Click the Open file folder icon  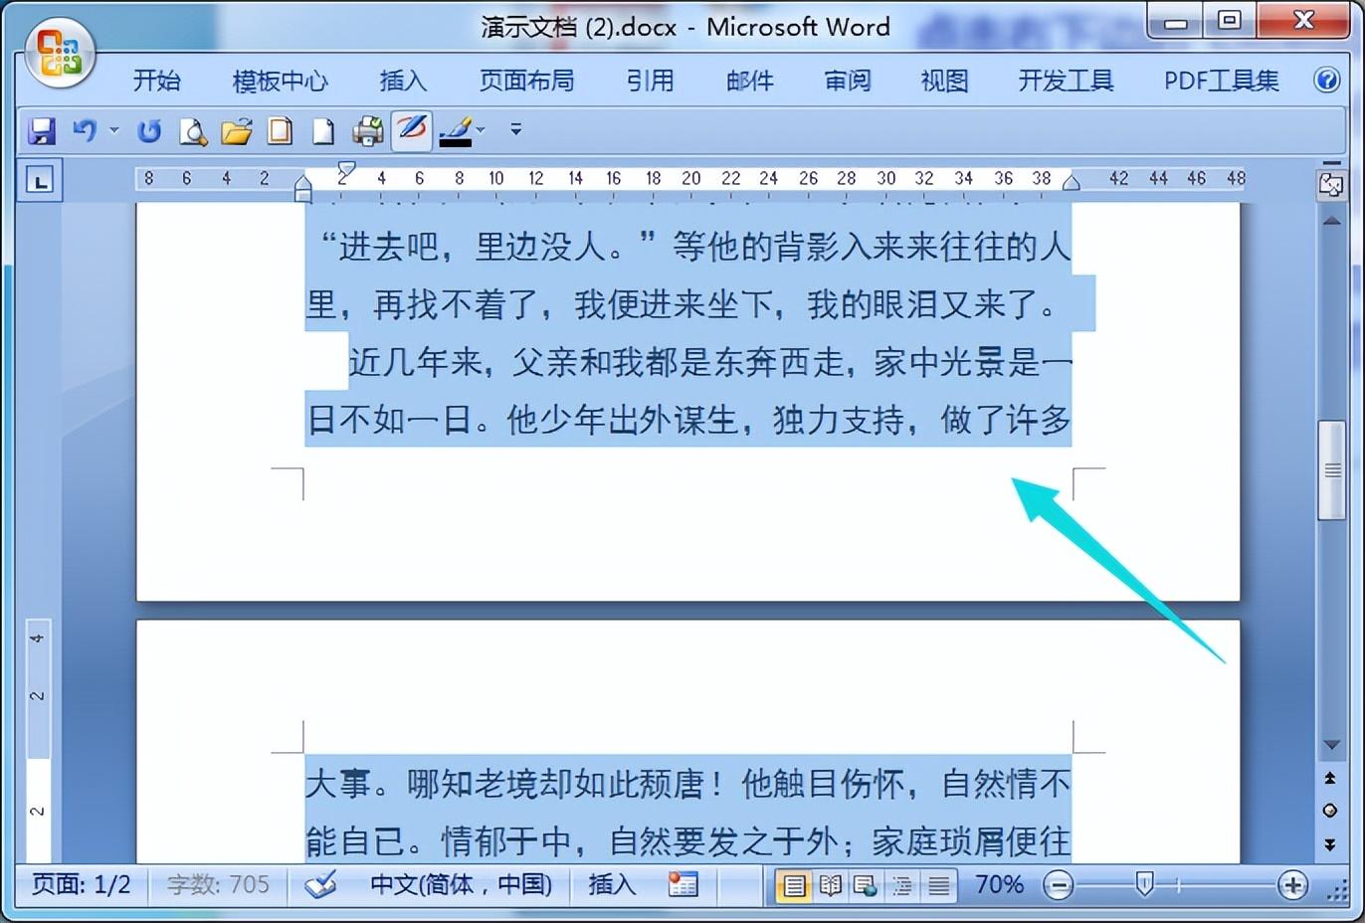[235, 130]
